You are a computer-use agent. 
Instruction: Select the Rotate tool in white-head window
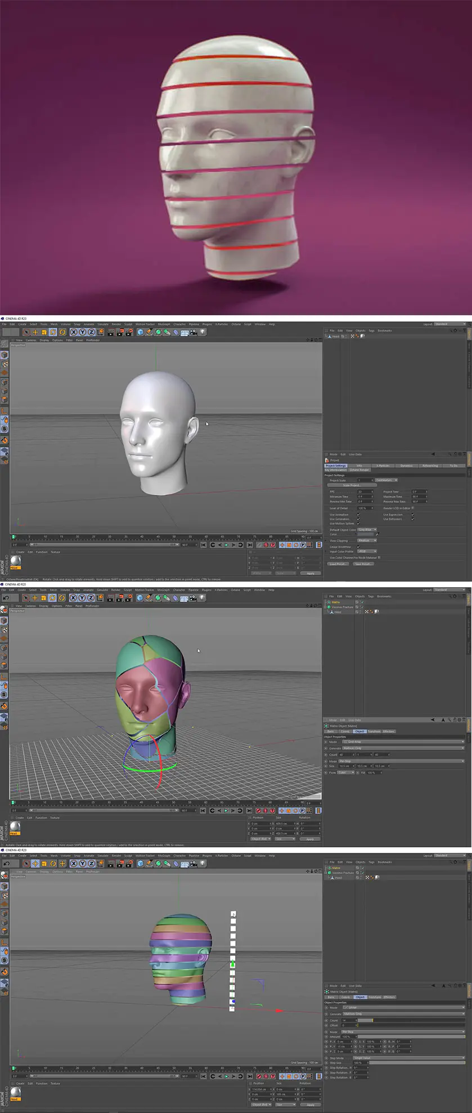tap(53, 332)
